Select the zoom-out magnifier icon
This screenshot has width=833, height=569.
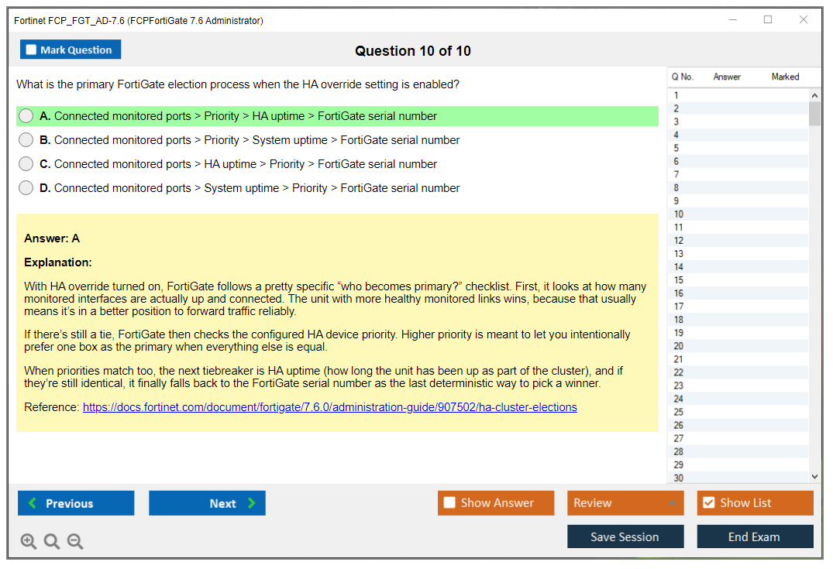point(74,541)
